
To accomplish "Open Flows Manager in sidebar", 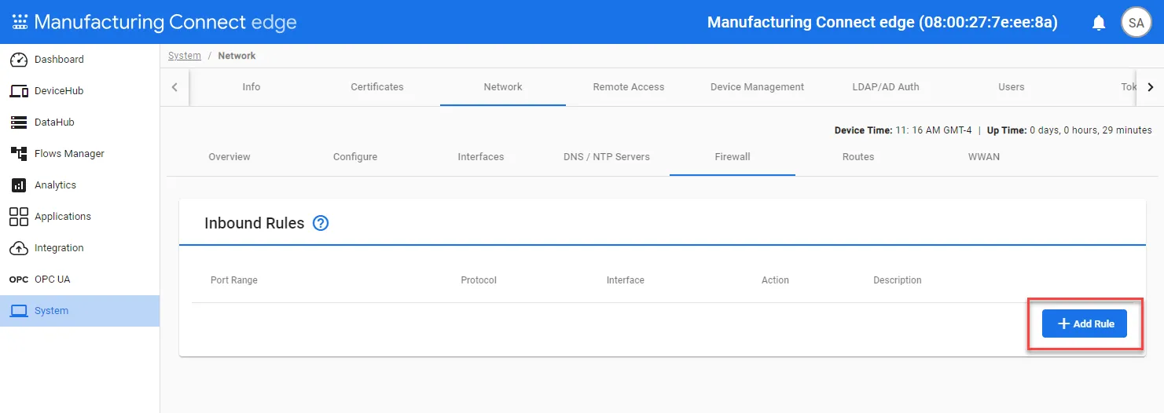I will pos(79,154).
